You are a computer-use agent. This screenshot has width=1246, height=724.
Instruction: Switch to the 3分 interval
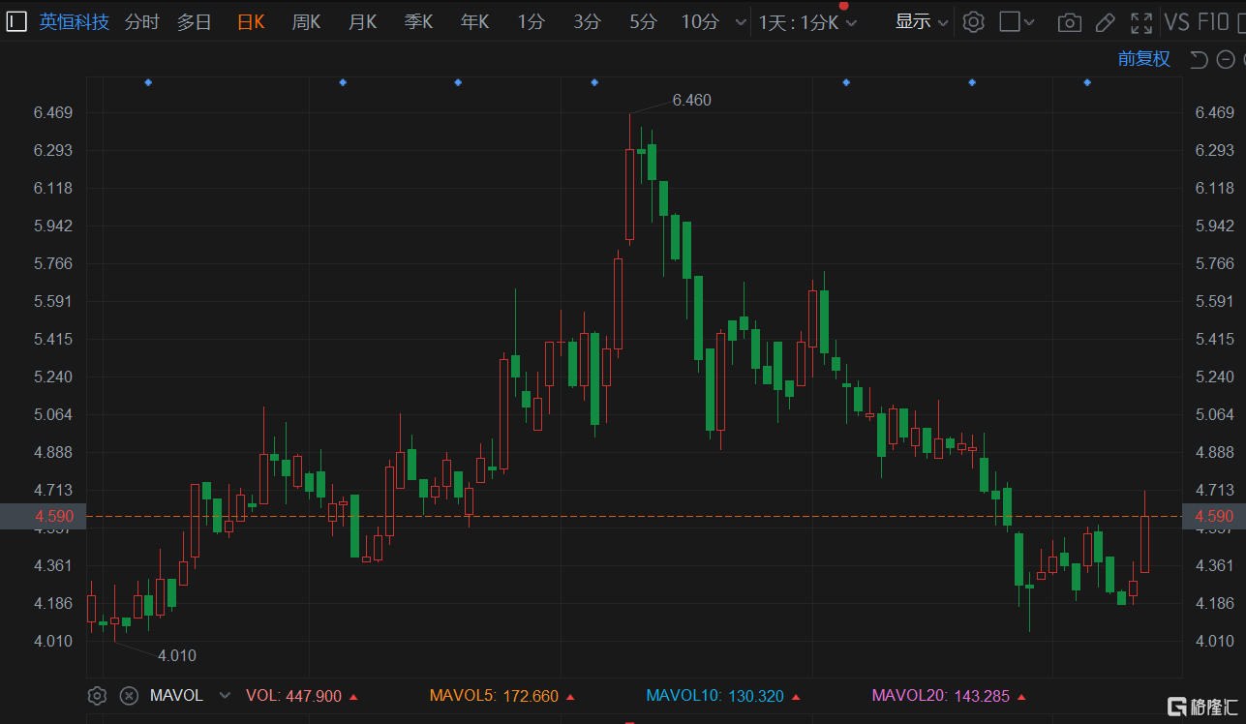pyautogui.click(x=587, y=21)
